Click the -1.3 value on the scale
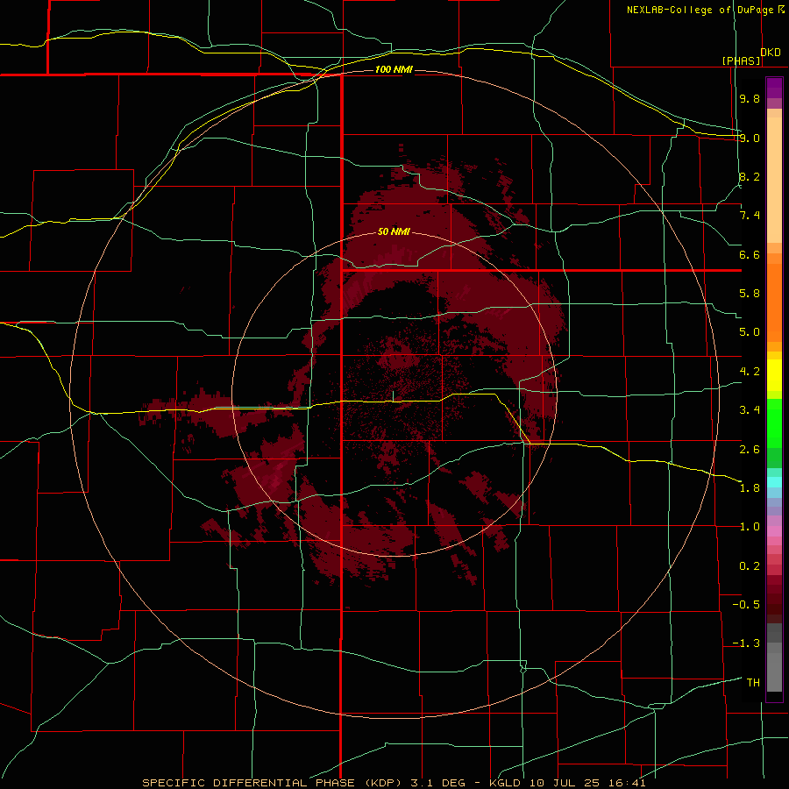Image resolution: width=789 pixels, height=789 pixels. point(746,643)
